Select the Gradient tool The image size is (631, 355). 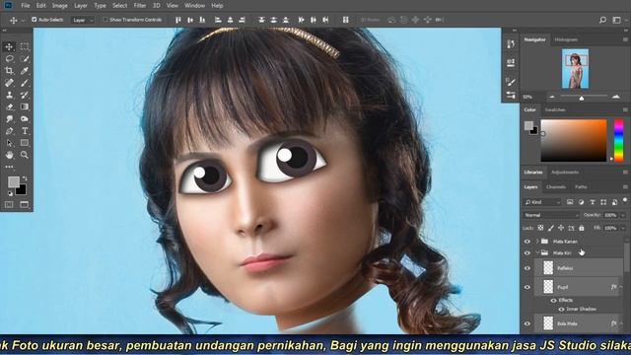tap(25, 107)
